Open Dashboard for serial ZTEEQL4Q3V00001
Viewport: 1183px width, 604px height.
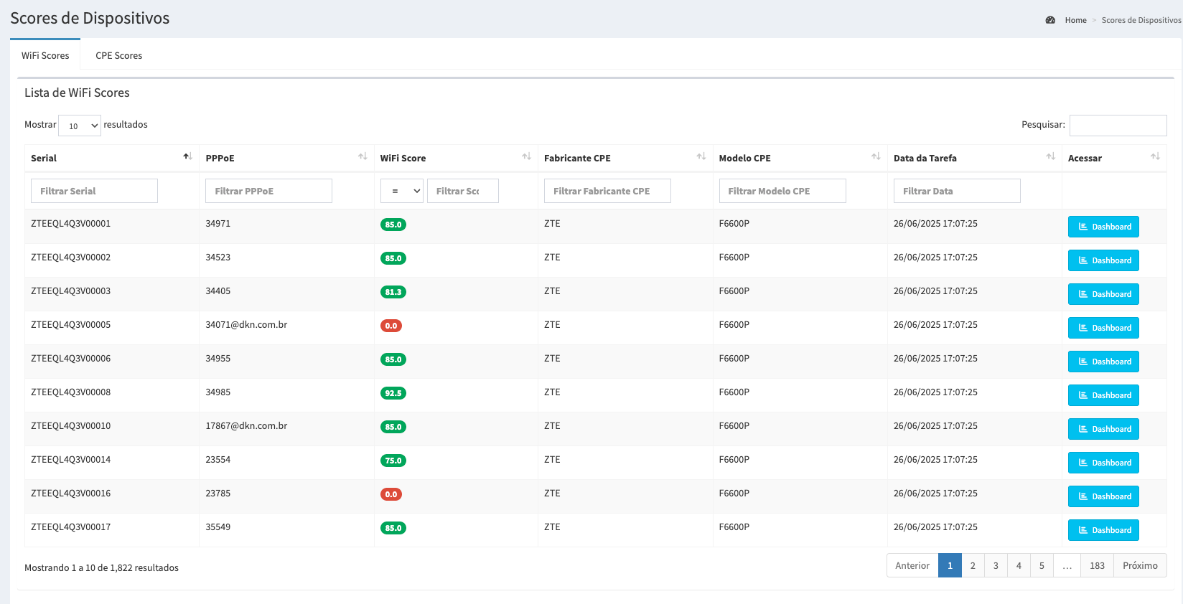click(x=1103, y=227)
